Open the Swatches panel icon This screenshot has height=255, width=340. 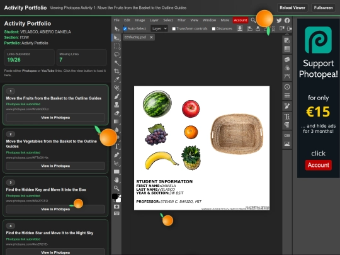287,48
